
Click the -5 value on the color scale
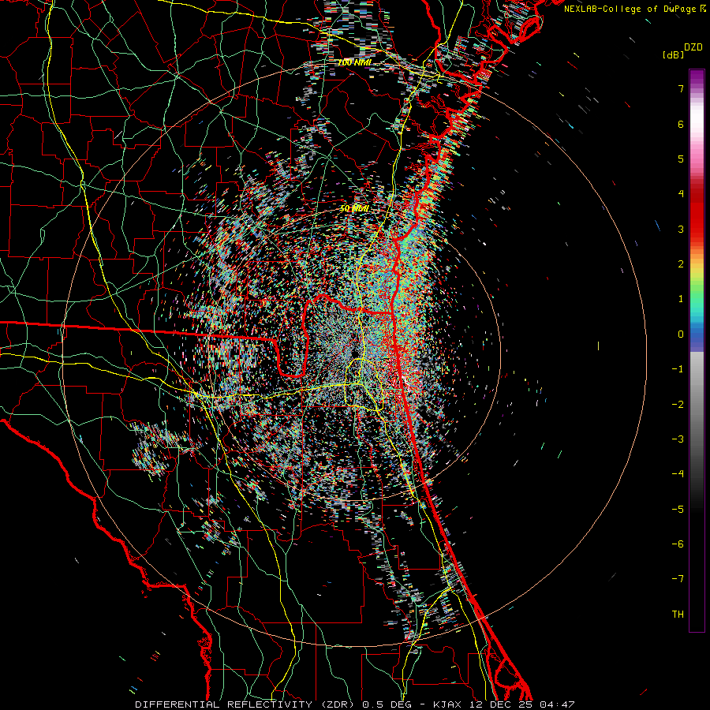(678, 510)
